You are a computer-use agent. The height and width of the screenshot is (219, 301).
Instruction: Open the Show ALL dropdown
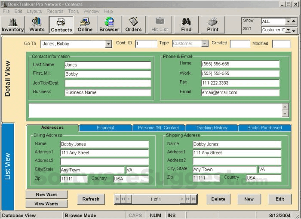(288, 21)
